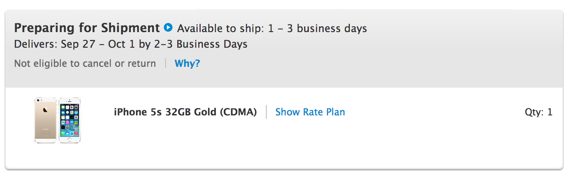Open the "Why?" explanation link
This screenshot has width=570, height=177.
pyautogui.click(x=187, y=63)
